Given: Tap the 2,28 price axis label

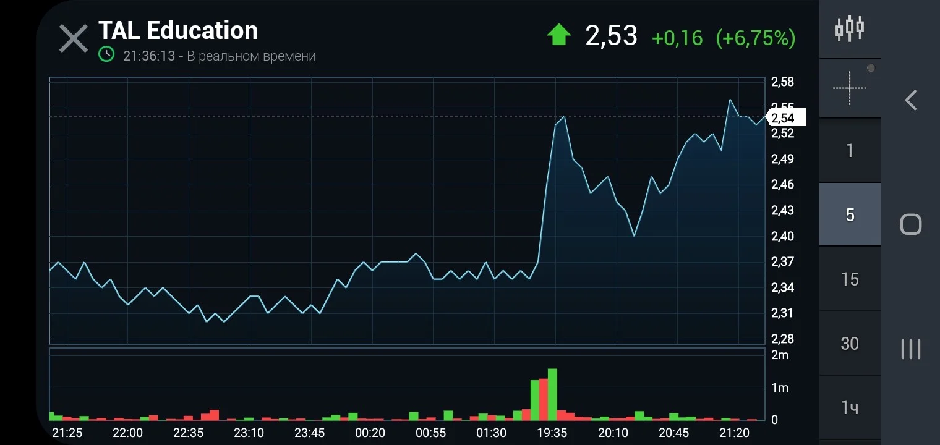Looking at the screenshot, I should [x=782, y=339].
